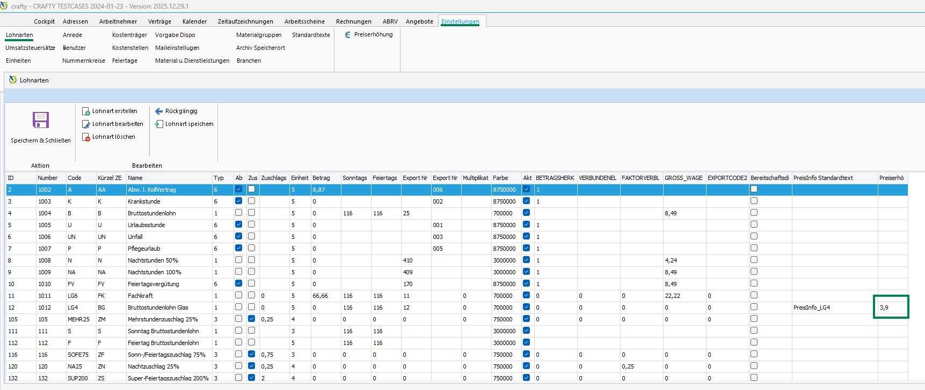Click the Preiserhöhung euro icon

pyautogui.click(x=348, y=35)
